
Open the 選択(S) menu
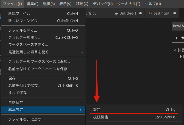click(x=49, y=4)
